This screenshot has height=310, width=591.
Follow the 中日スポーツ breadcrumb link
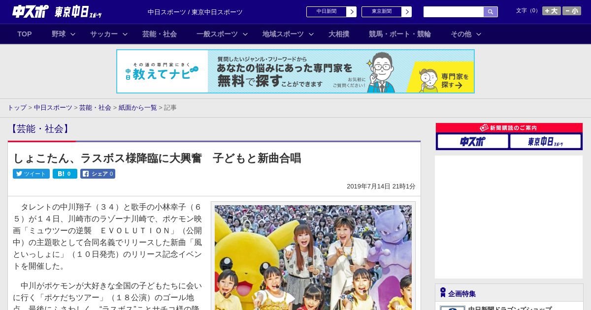53,107
